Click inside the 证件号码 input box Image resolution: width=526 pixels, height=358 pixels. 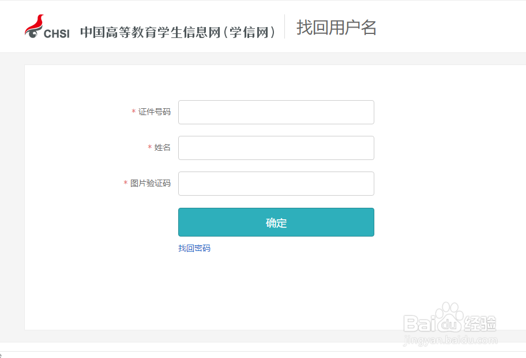[276, 112]
